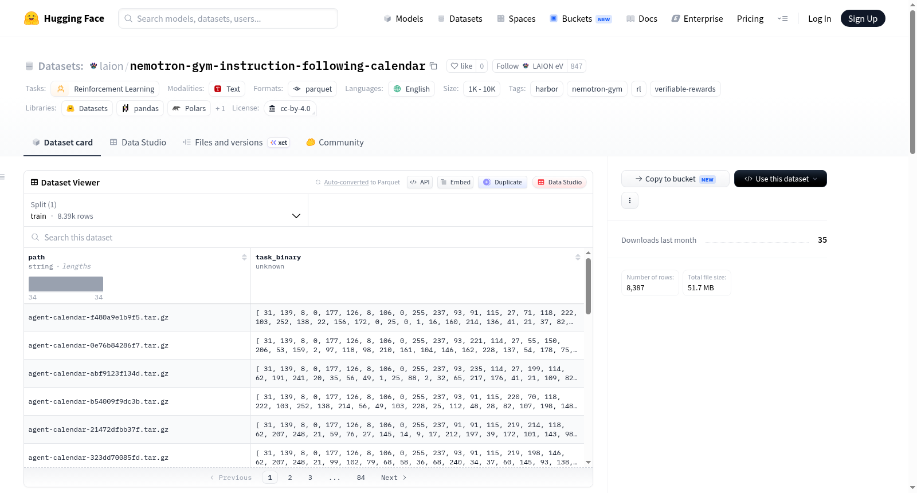Click the 847 followers count

(577, 66)
